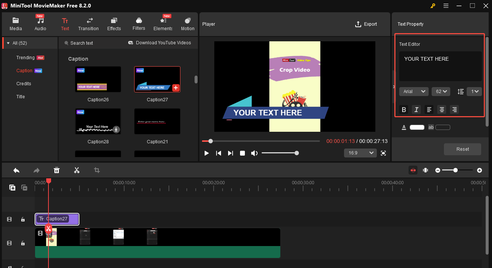Select the Caption21 thumbnail

[x=157, y=121]
